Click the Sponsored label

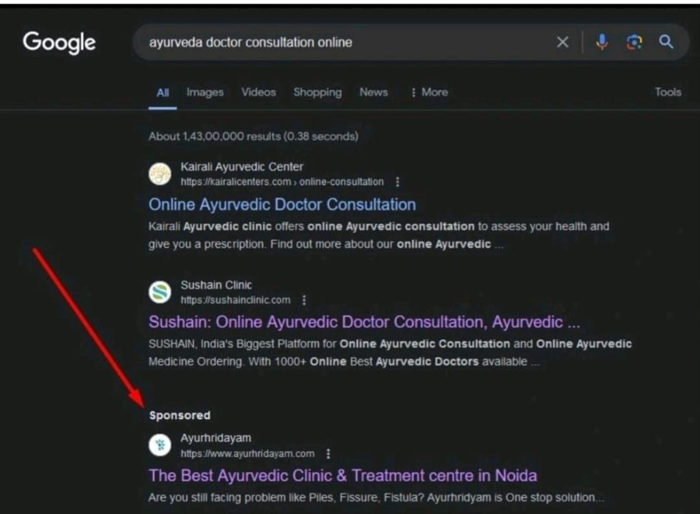tap(179, 415)
